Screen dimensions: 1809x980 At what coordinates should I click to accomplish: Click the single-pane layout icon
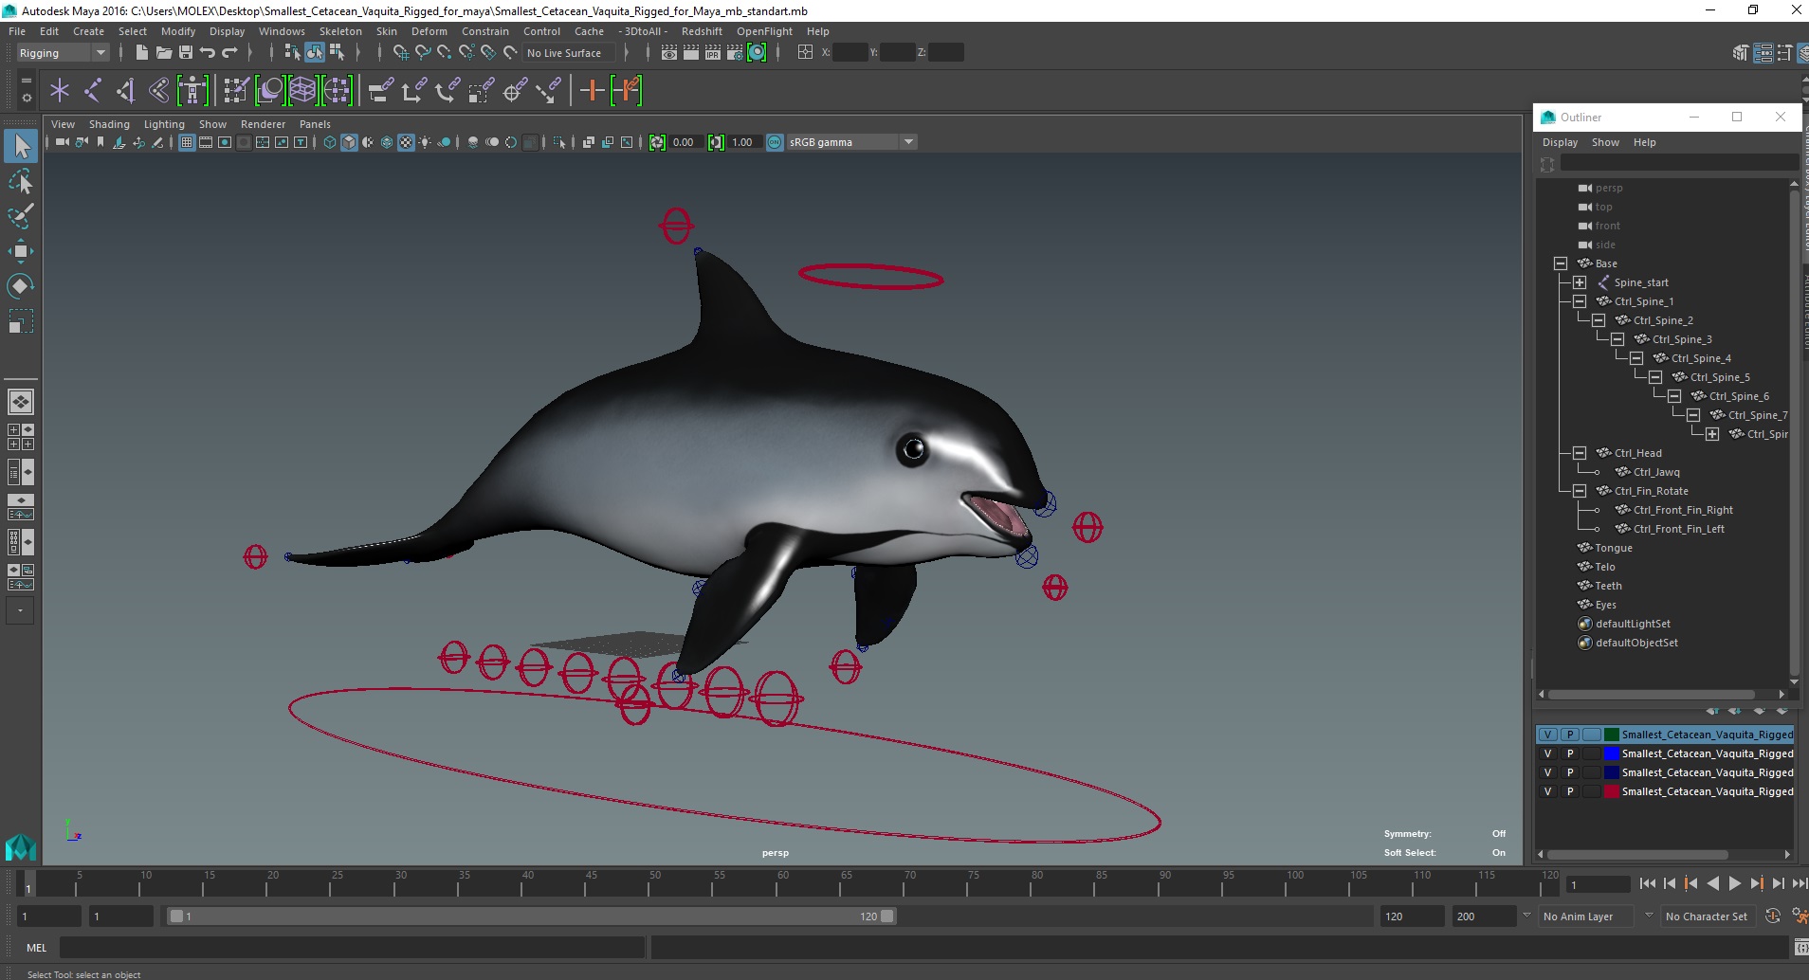click(x=21, y=402)
